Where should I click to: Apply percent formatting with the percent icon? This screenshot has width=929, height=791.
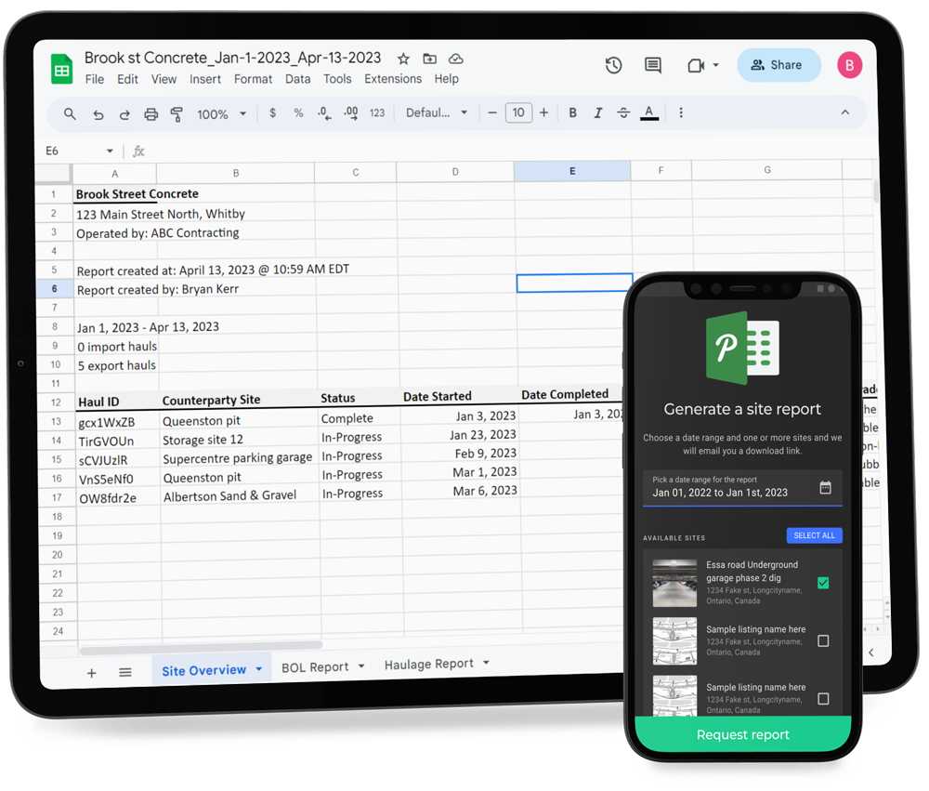click(296, 113)
